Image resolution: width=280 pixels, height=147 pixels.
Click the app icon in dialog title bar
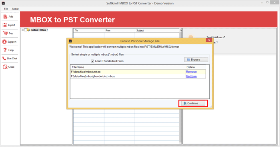70,41
